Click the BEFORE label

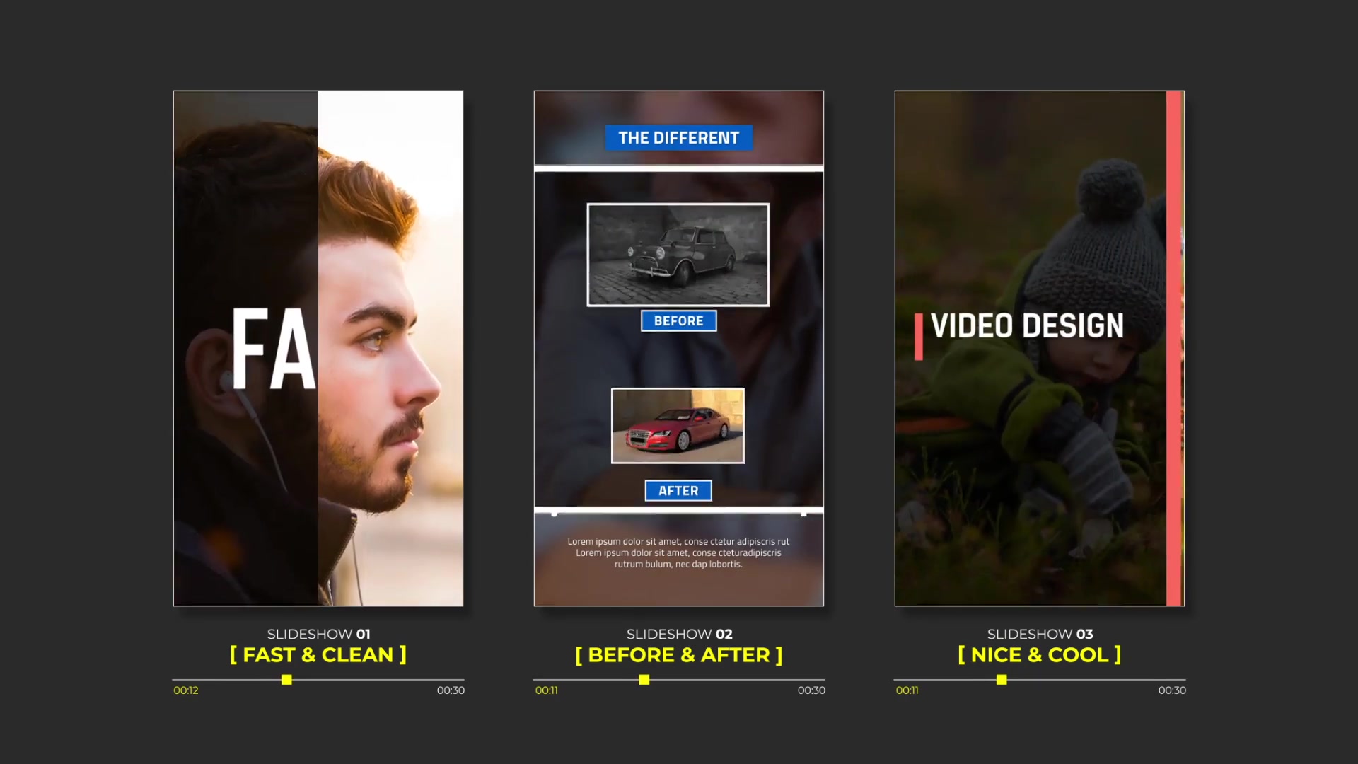(x=679, y=321)
